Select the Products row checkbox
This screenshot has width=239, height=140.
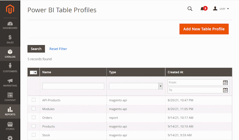click(x=33, y=126)
